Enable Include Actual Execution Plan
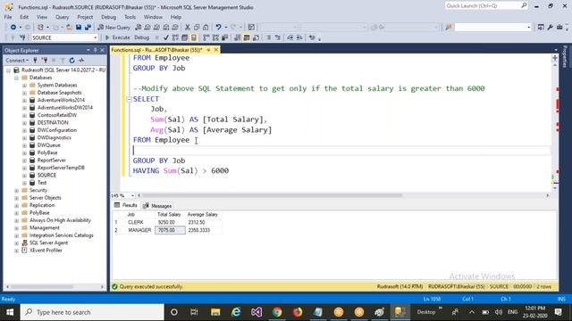 [x=206, y=37]
